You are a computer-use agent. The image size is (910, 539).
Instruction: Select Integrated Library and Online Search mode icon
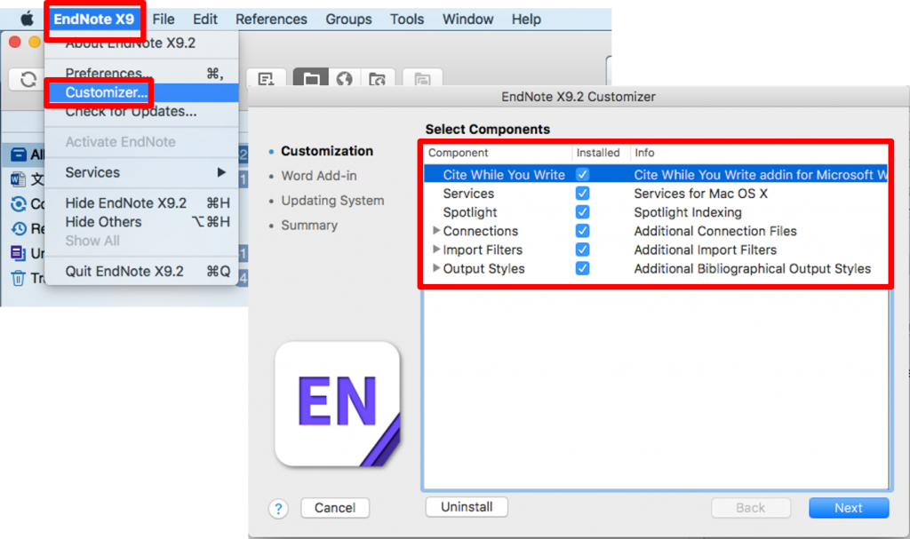[377, 79]
